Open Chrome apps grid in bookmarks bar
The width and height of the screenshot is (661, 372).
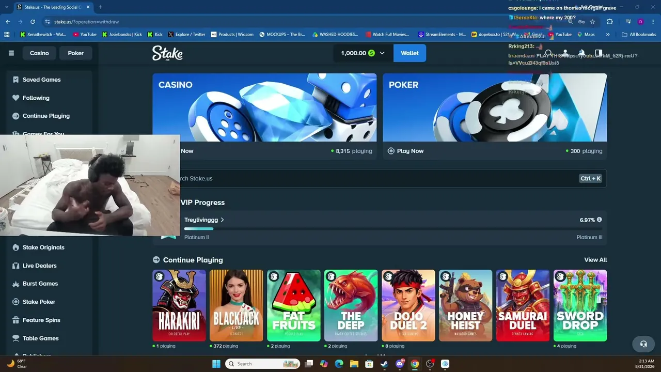tap(7, 35)
